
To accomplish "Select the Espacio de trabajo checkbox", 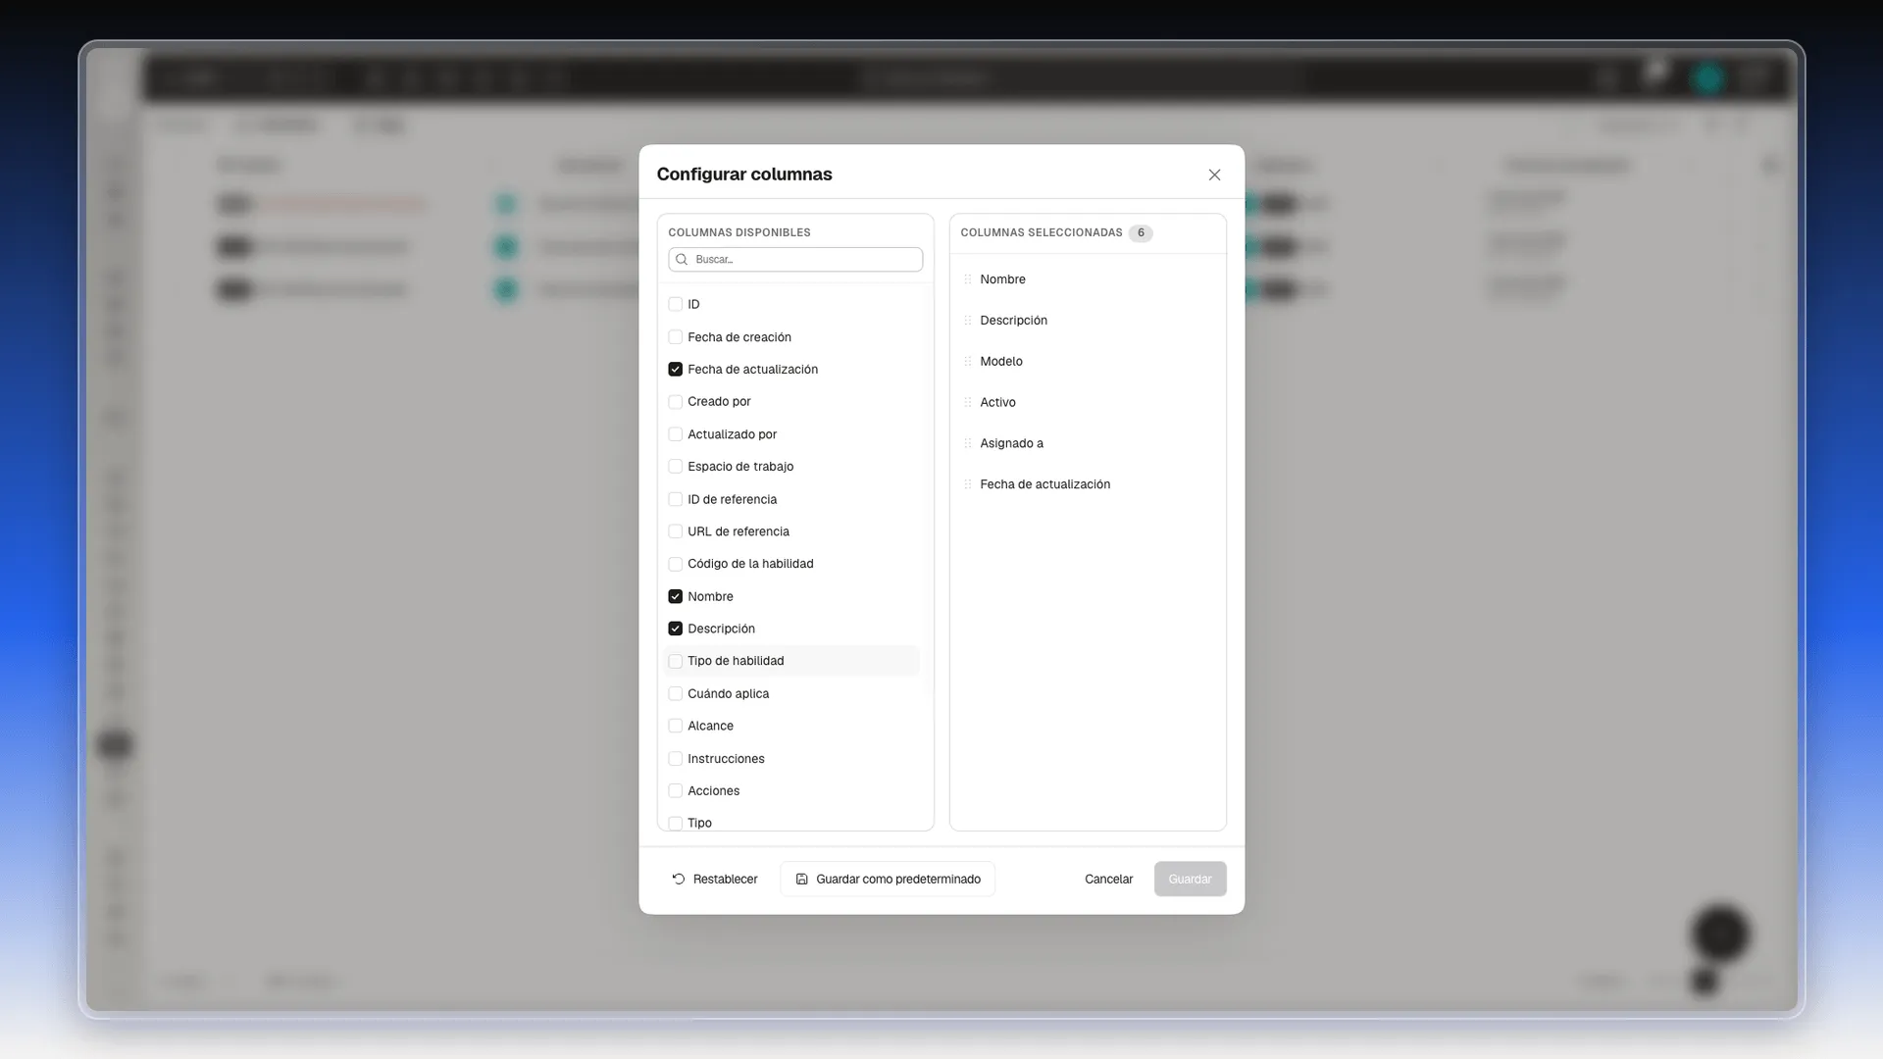I will (x=675, y=467).
